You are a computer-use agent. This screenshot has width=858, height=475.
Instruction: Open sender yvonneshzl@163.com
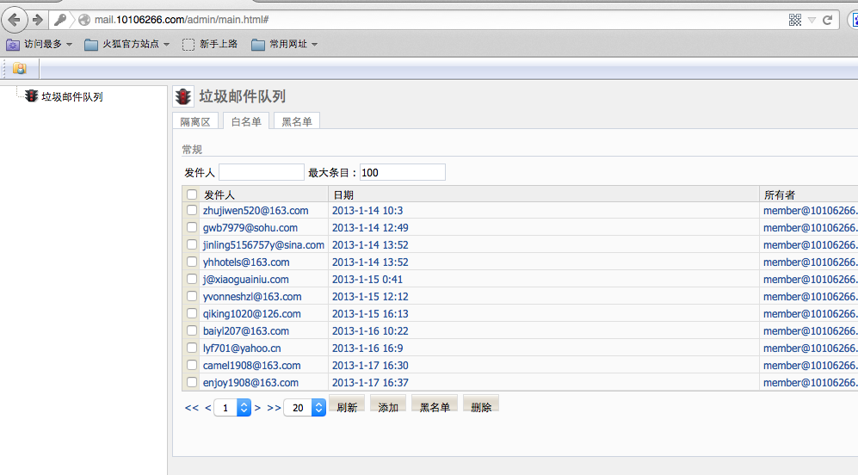point(252,297)
